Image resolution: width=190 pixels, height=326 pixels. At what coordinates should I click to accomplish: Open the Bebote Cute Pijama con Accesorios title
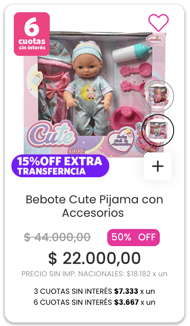95,206
